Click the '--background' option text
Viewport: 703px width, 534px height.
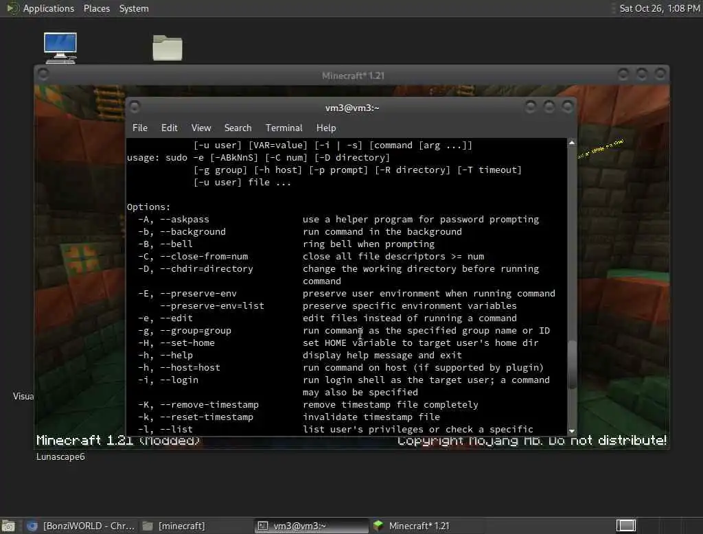[193, 232]
